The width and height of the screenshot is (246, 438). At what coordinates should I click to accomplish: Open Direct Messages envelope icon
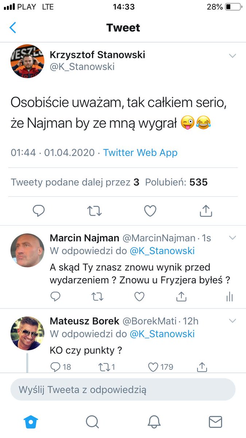(215, 422)
